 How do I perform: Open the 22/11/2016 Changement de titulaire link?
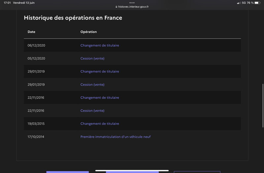click(x=100, y=98)
